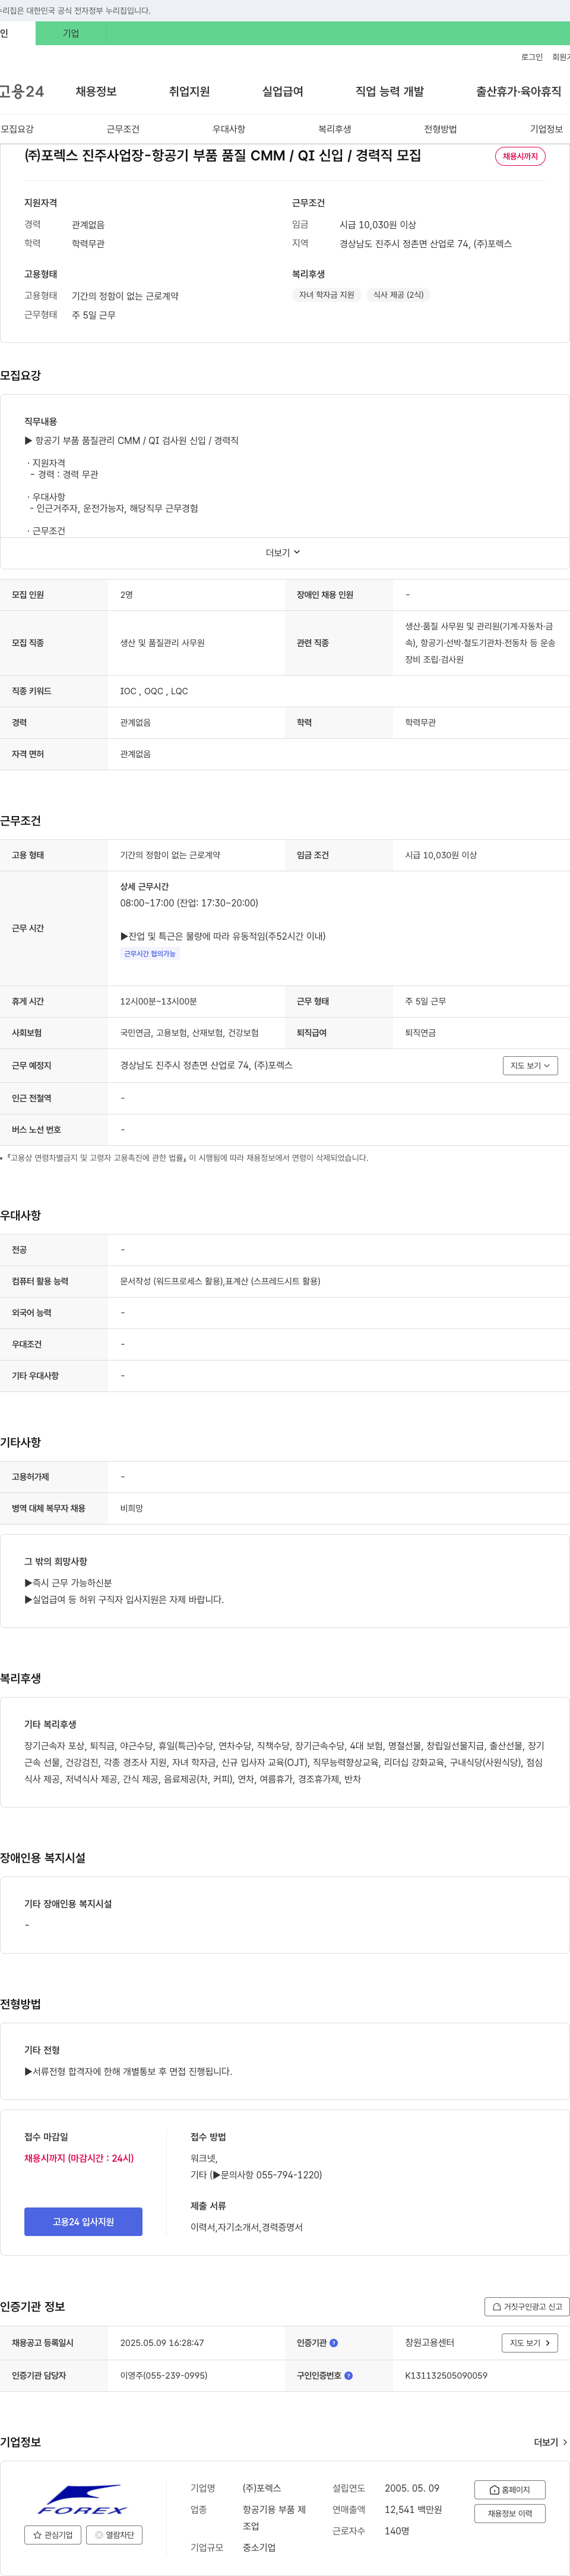Apply via 고용24 입사지원 button
Screen dimensions: 570x2576
(x=83, y=2221)
